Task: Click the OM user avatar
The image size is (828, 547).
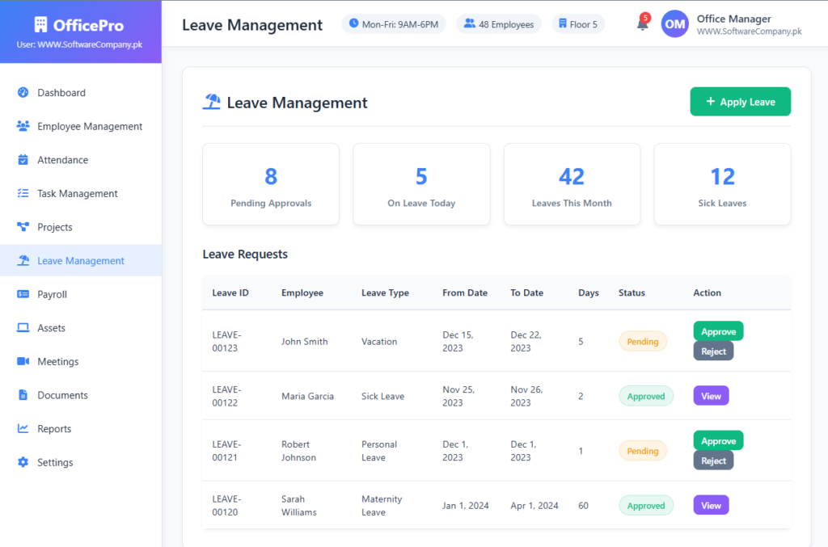Action: pos(675,24)
